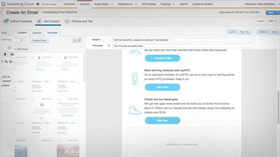Screen dimensions: 280x157
Task: Open the A/B Testing tab
Action: tap(148, 4)
